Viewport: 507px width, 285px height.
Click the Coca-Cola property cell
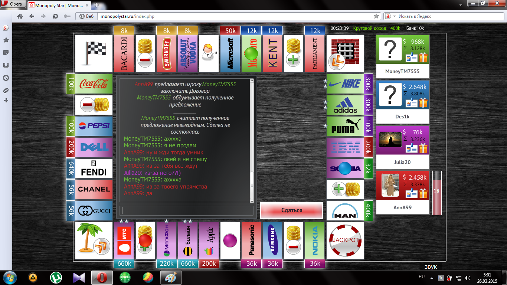tap(94, 83)
